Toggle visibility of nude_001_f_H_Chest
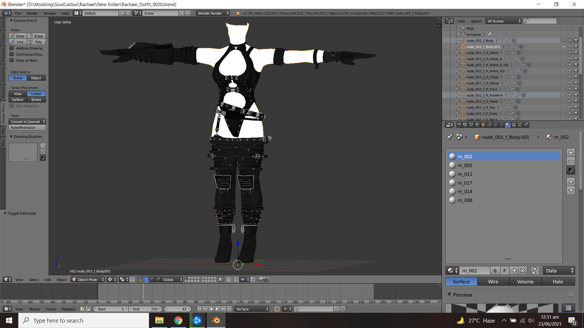Viewport: 584px width, 328px height. pos(564,77)
